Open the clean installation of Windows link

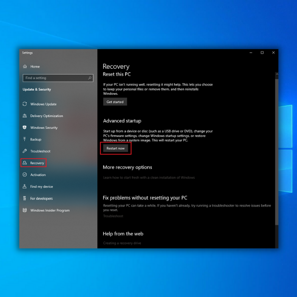tap(149, 177)
